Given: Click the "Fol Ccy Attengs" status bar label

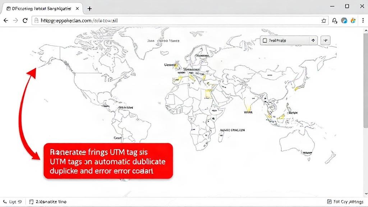Looking at the screenshot, I should pos(348,202).
